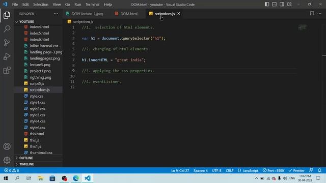Open the Selection menu
This screenshot has width=326, height=183.
(x=41, y=5)
